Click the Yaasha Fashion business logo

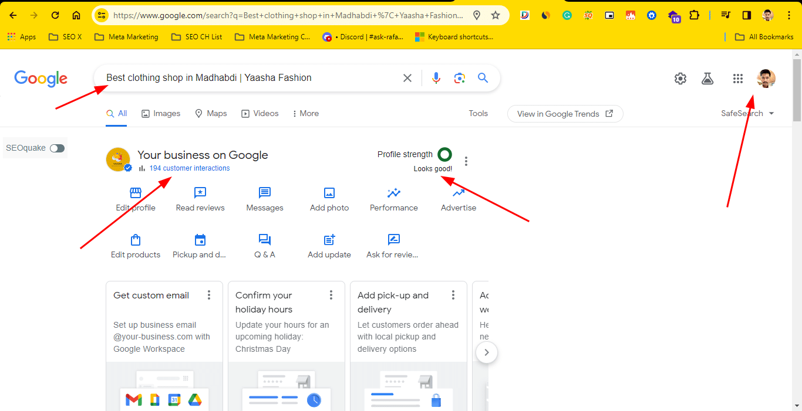[118, 159]
